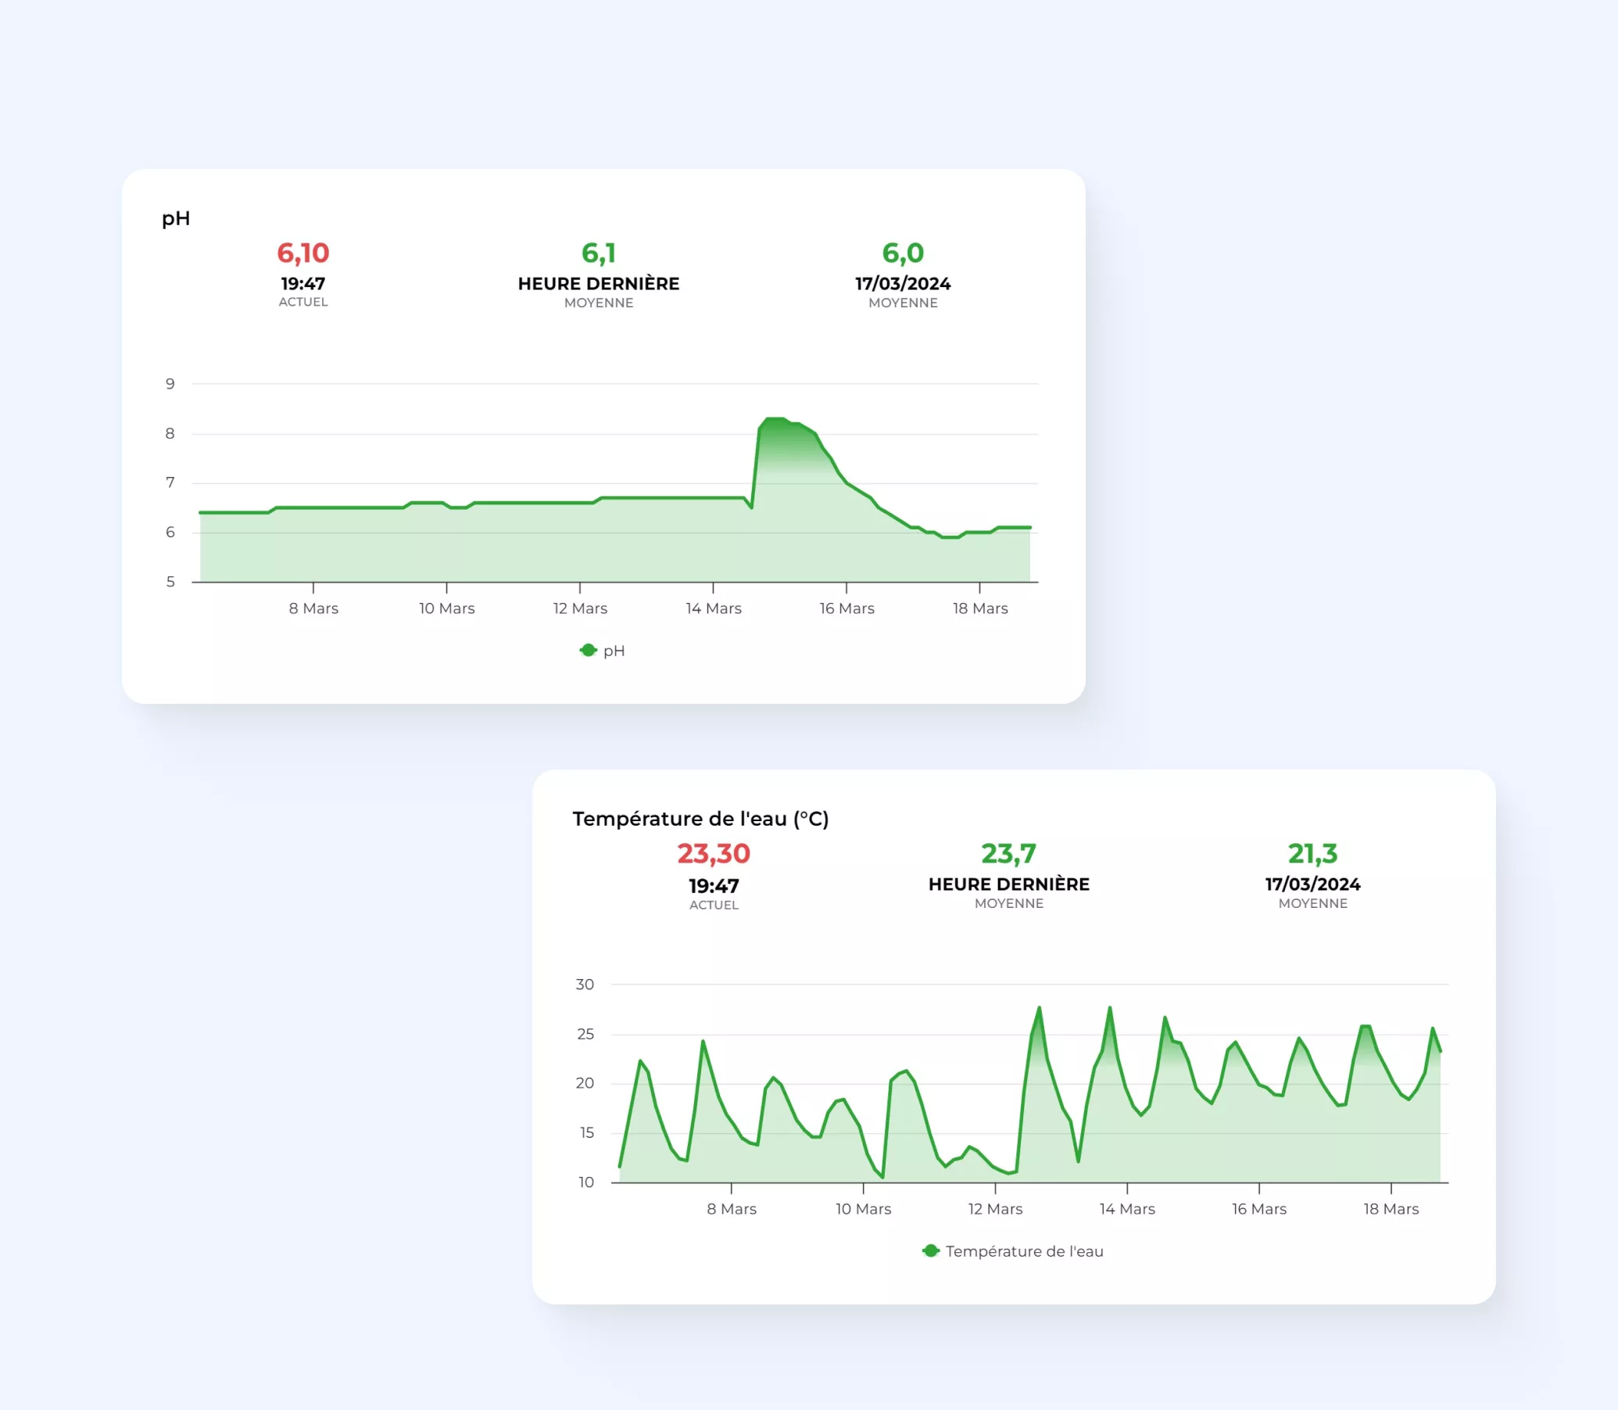Click the pH daily average 6,0
The height and width of the screenshot is (1410, 1618).
pos(902,253)
